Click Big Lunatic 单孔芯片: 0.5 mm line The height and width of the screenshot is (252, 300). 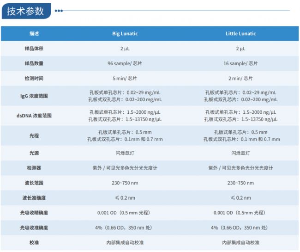pyautogui.click(x=125, y=132)
